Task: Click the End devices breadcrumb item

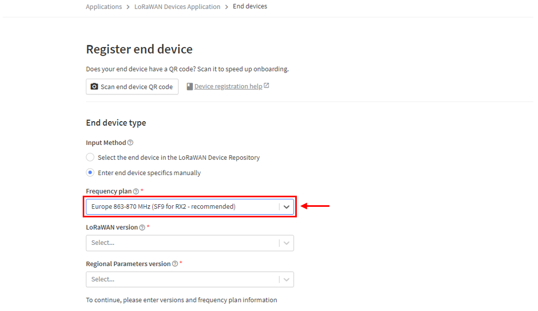Action: (x=250, y=6)
